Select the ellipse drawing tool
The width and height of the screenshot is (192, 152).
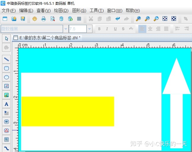click(6, 77)
